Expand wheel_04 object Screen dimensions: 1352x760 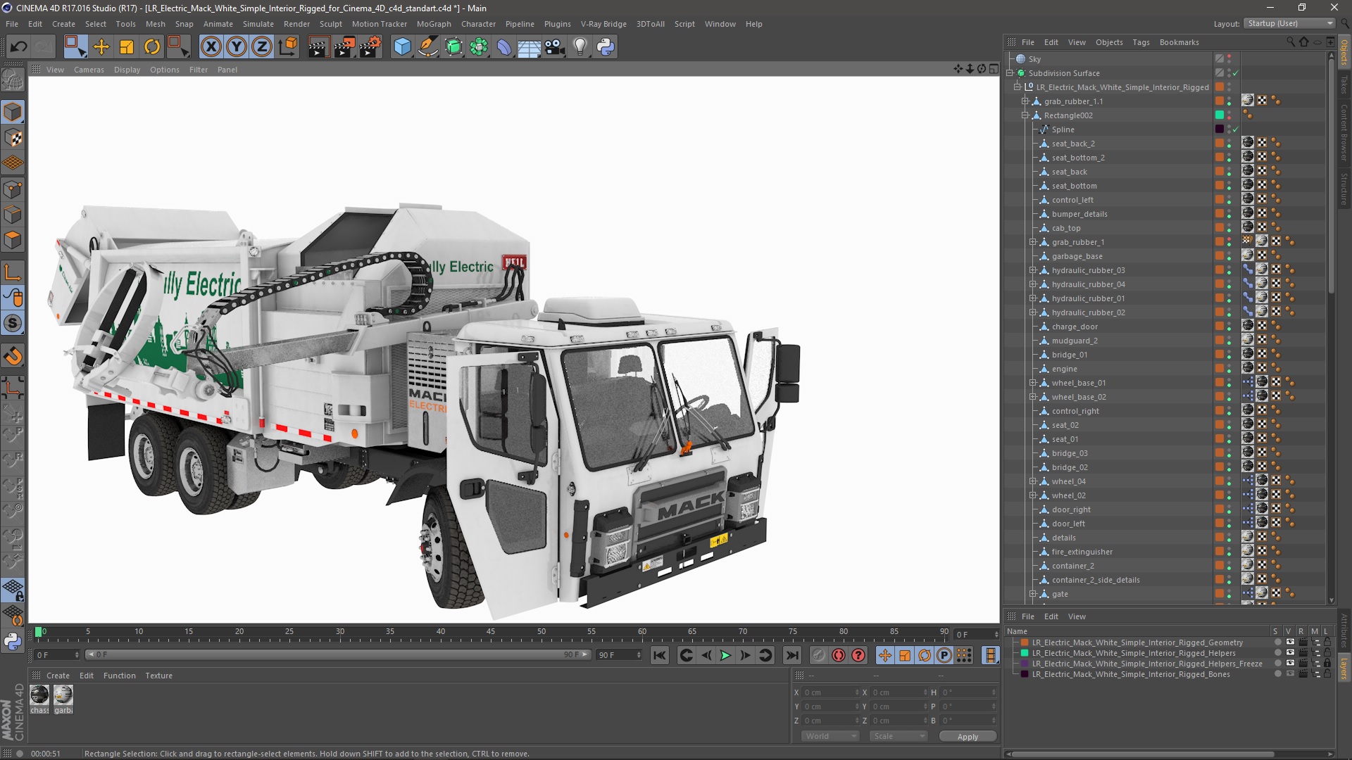tap(1033, 481)
